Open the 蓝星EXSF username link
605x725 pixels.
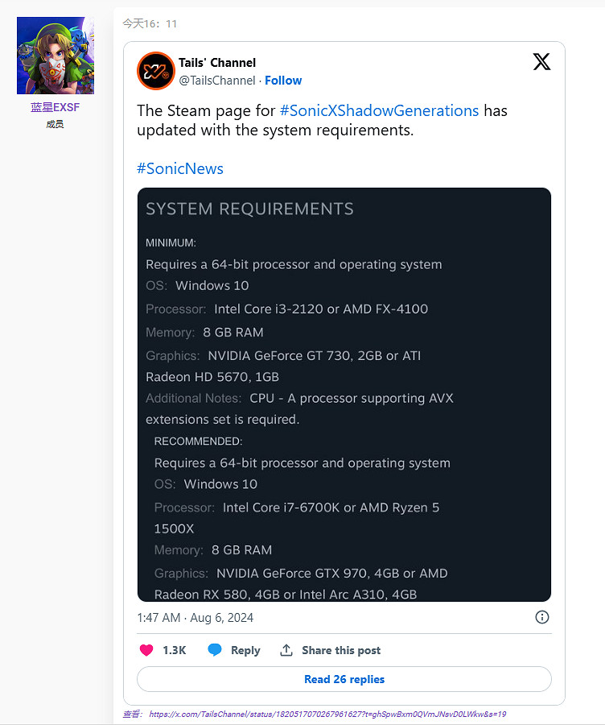[56, 107]
